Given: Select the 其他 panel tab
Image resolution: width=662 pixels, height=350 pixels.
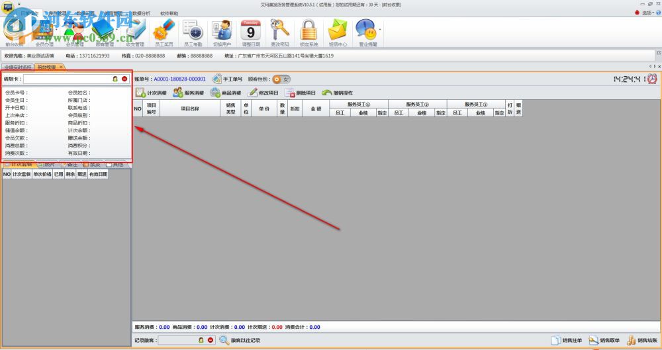Looking at the screenshot, I should tap(115, 164).
